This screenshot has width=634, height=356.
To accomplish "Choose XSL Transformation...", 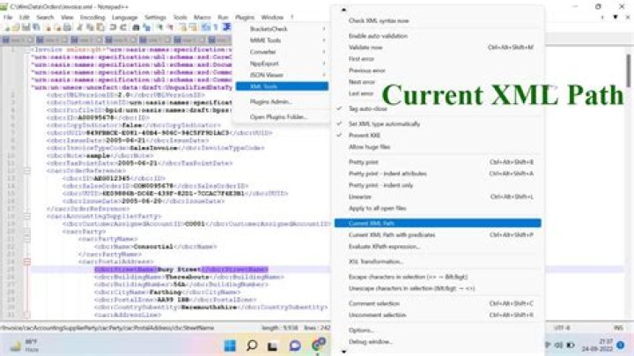I will click(x=438, y=262).
